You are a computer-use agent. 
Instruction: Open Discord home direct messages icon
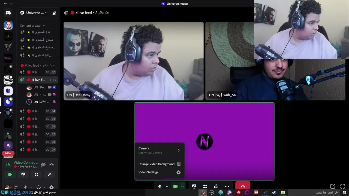[8, 13]
